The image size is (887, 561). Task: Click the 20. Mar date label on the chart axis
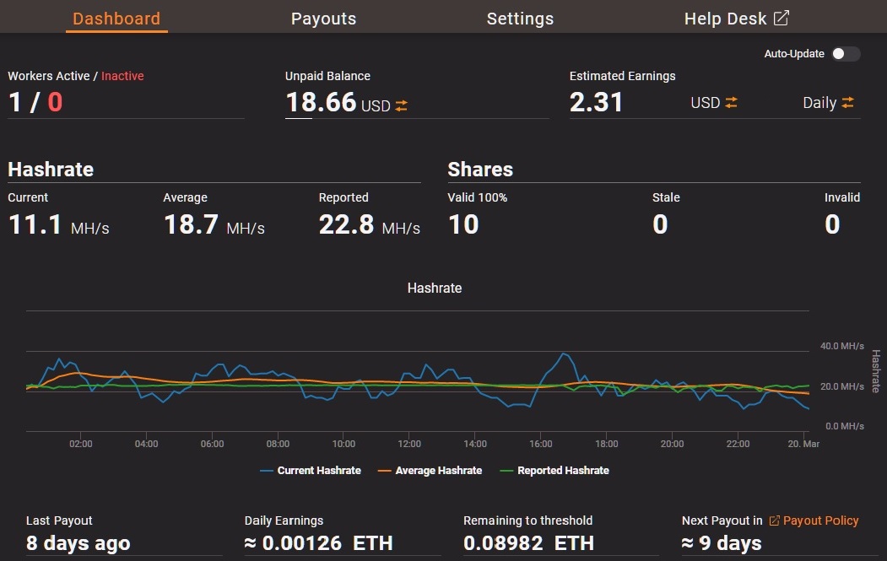[803, 444]
